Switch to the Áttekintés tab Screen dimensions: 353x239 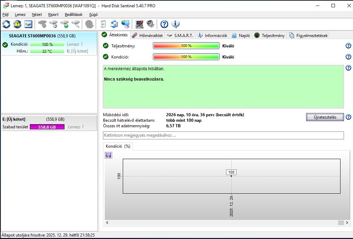coord(115,35)
